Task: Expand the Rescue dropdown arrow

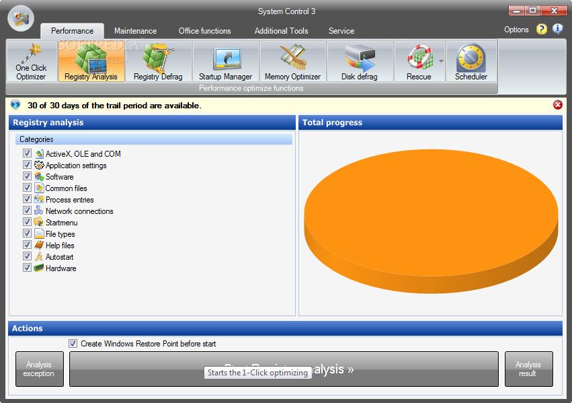Action: pyautogui.click(x=442, y=61)
